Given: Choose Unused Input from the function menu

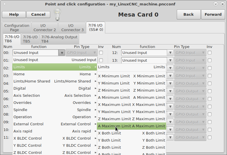Looking at the screenshot, I should pyautogui.click(x=55, y=60).
